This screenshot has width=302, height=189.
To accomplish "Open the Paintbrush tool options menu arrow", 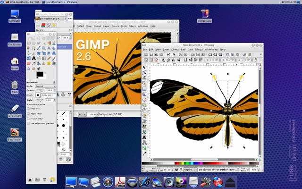I will (x=54, y=82).
